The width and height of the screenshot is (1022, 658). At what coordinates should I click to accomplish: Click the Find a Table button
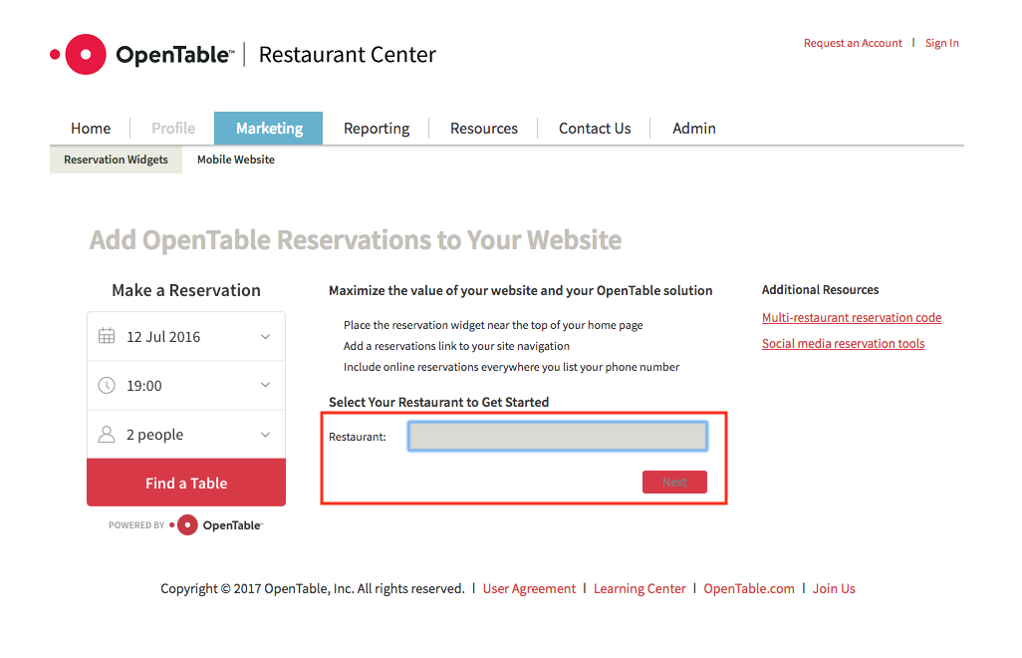click(185, 482)
